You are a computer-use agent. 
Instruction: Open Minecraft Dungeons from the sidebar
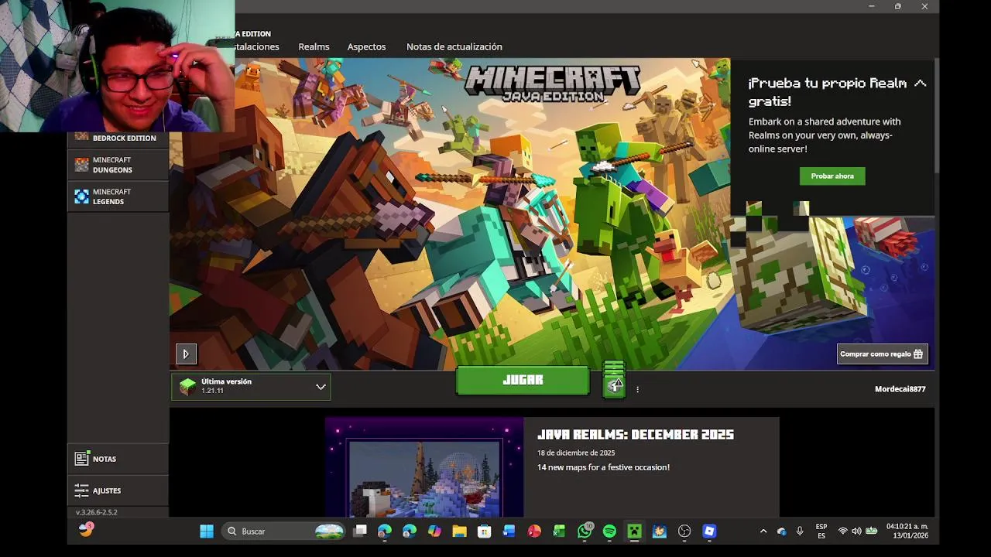[118, 165]
